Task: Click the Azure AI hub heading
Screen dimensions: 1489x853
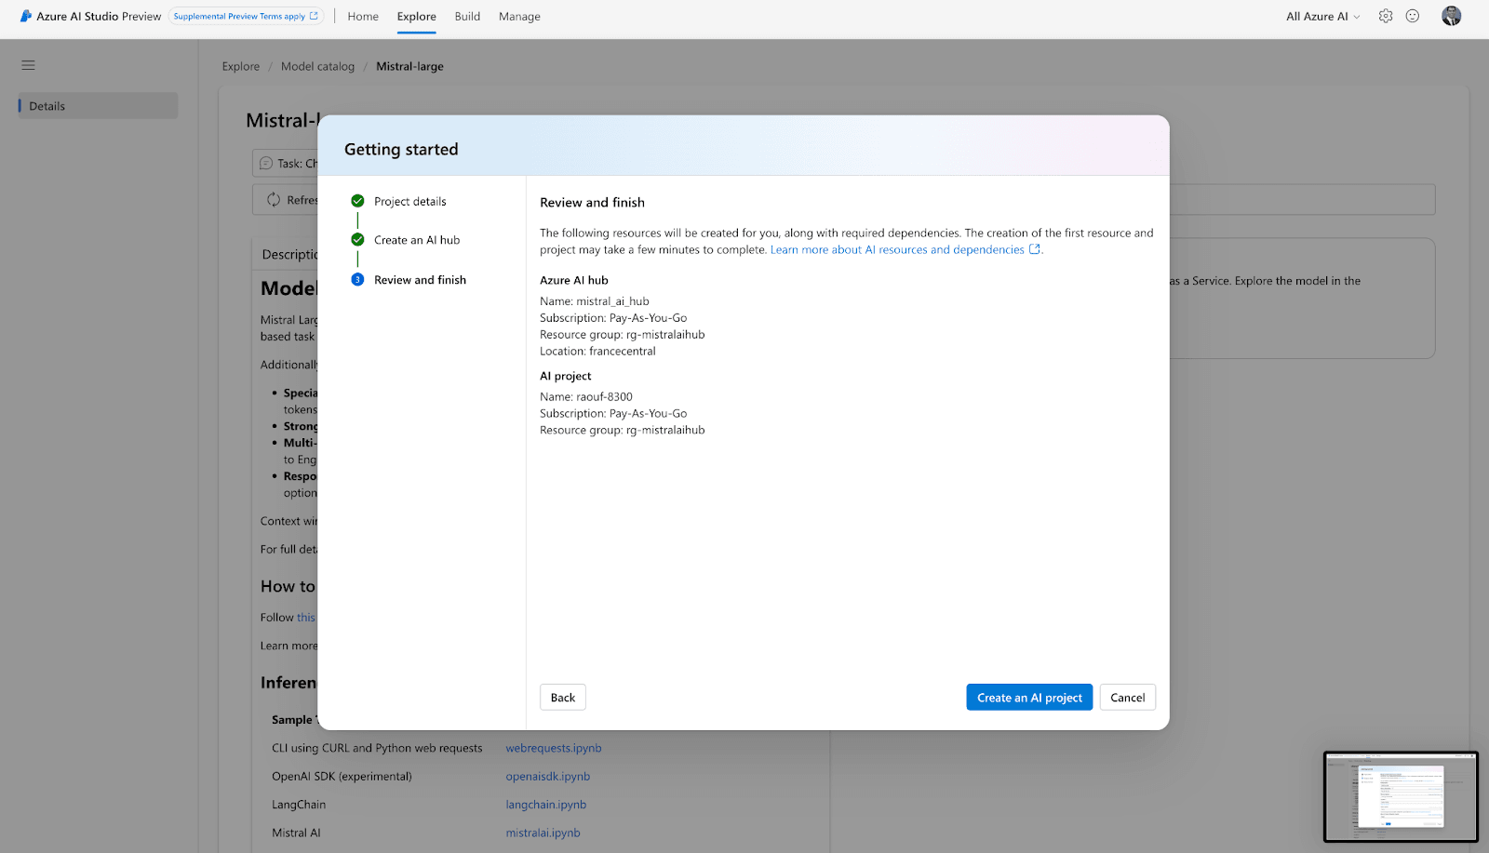Action: [574, 280]
